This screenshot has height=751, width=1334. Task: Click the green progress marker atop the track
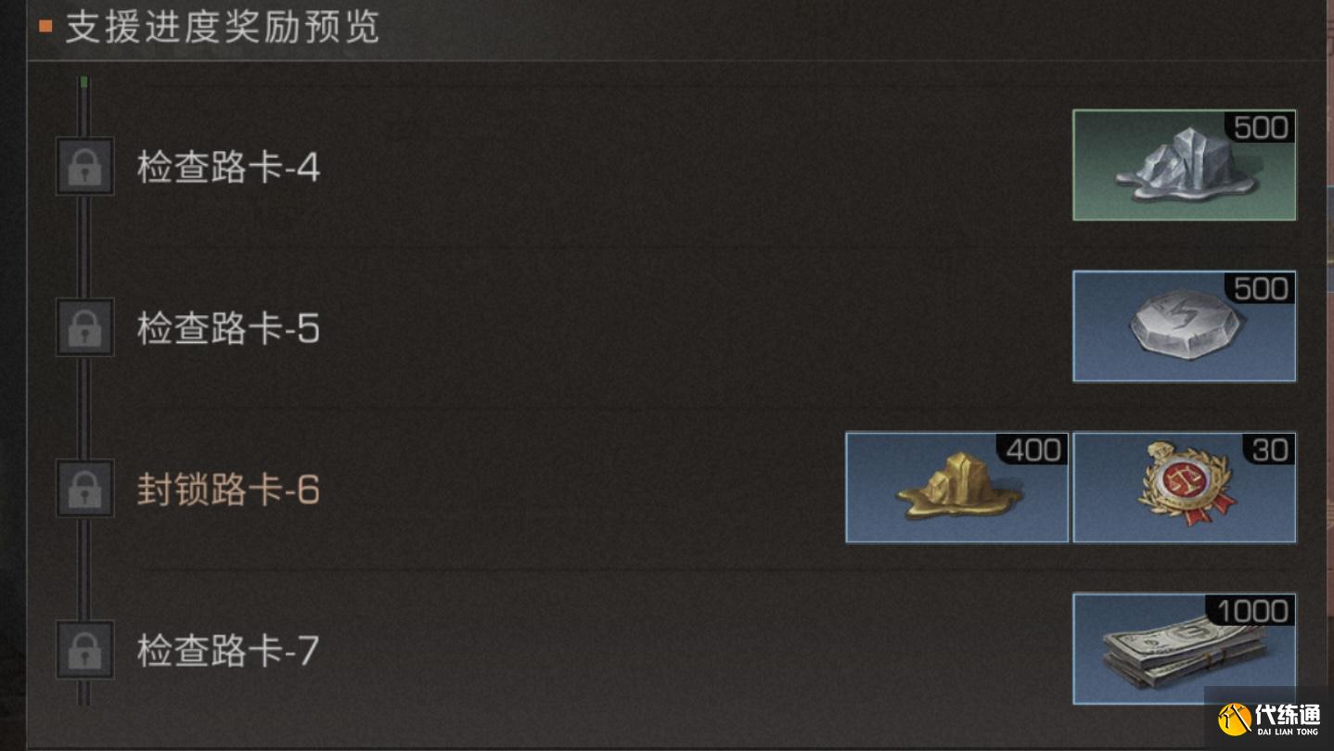pyautogui.click(x=84, y=83)
